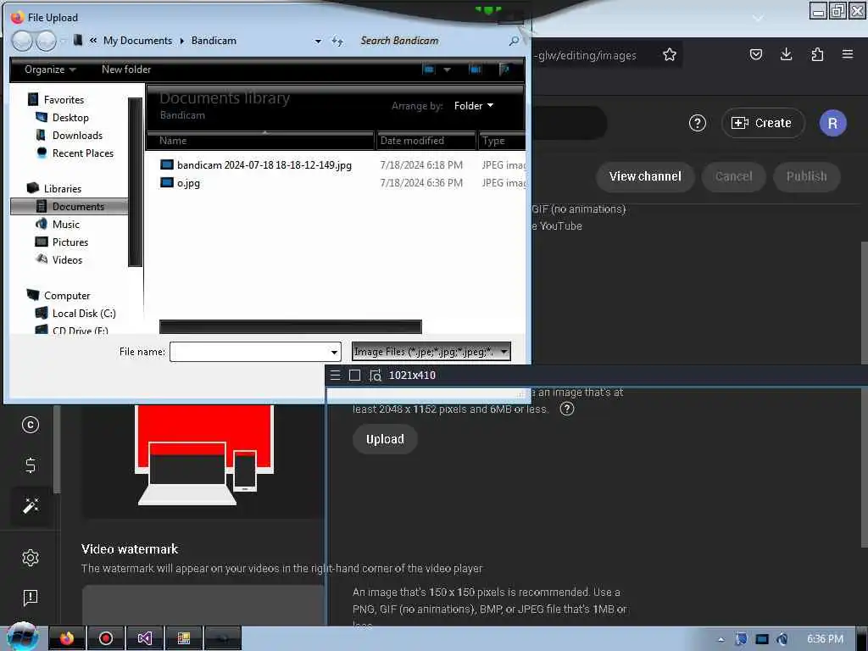Toggle the preview pane icon
The width and height of the screenshot is (868, 651).
click(x=475, y=70)
